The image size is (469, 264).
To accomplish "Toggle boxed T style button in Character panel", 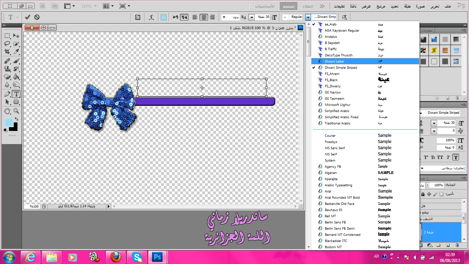I will 456,157.
